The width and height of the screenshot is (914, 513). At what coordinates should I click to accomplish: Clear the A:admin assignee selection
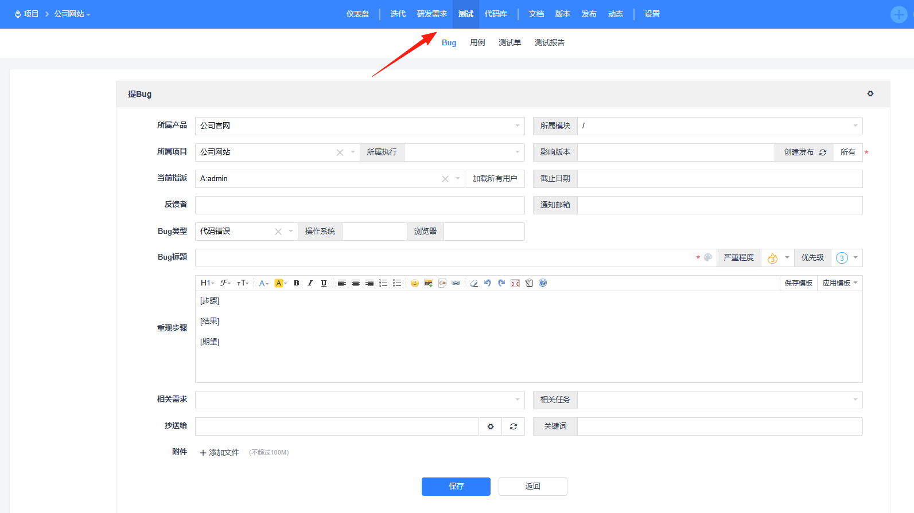tap(445, 179)
